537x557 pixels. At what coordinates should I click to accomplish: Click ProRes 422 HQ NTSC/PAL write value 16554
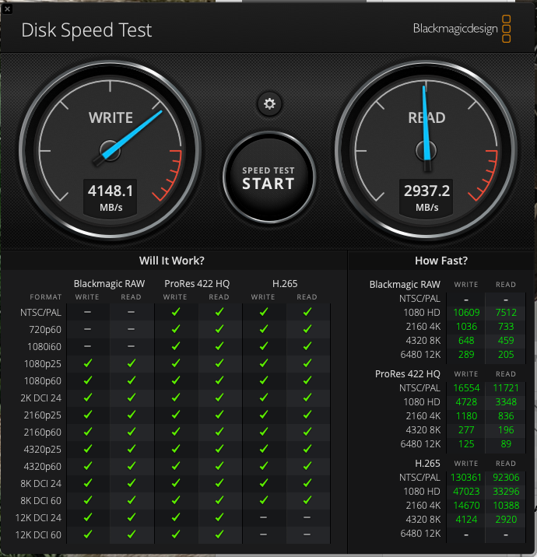point(466,388)
